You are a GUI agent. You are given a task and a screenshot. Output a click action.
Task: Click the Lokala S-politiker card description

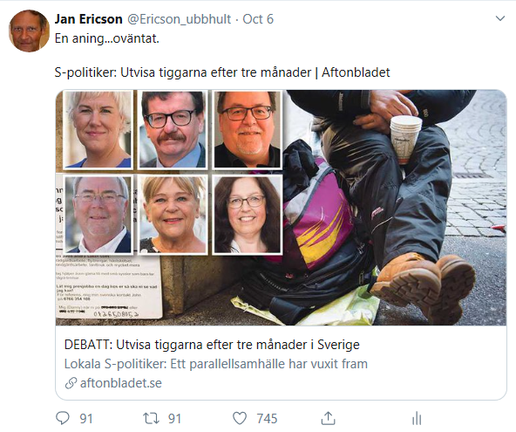216,364
